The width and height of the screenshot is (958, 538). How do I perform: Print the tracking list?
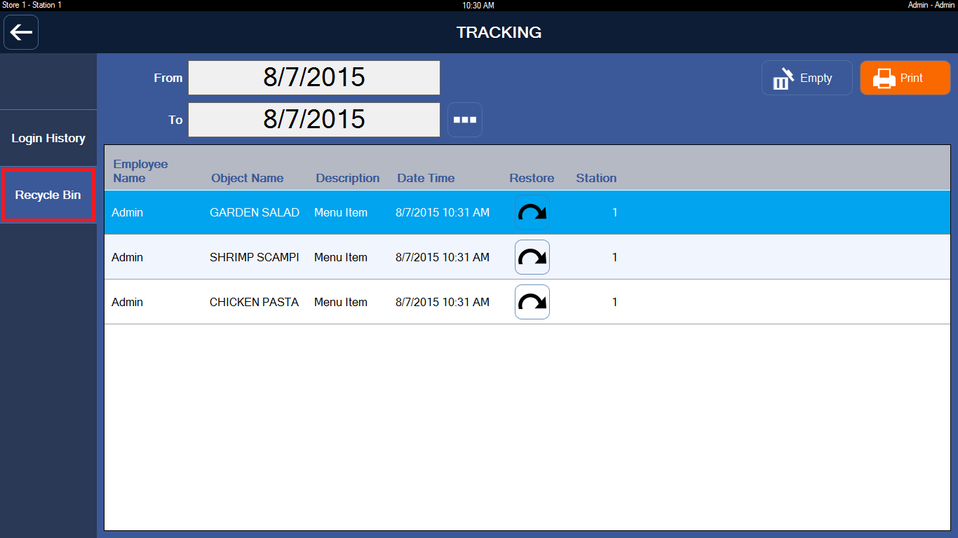point(905,78)
